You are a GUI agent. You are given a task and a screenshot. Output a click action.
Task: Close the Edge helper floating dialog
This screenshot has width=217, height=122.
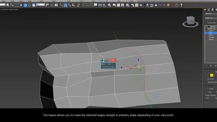113,60
